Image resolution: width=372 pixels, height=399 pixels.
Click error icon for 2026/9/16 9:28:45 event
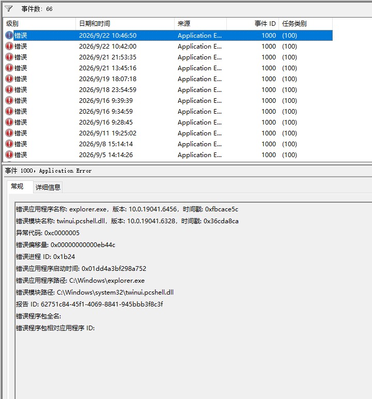[9, 122]
